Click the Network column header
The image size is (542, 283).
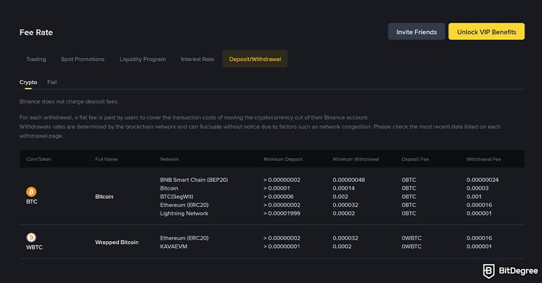pyautogui.click(x=169, y=159)
